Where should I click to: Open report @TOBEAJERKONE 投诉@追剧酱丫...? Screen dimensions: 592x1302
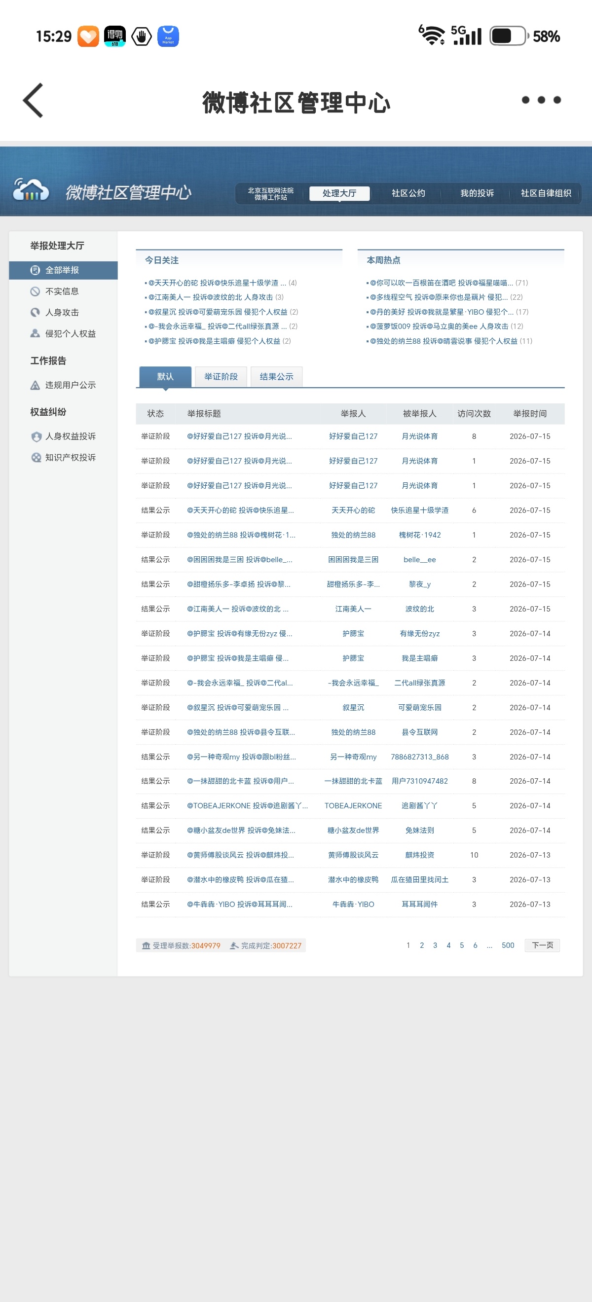pos(247,806)
